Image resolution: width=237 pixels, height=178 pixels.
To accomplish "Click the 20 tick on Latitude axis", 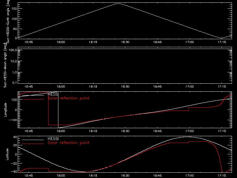I will pyautogui.click(x=15, y=145).
